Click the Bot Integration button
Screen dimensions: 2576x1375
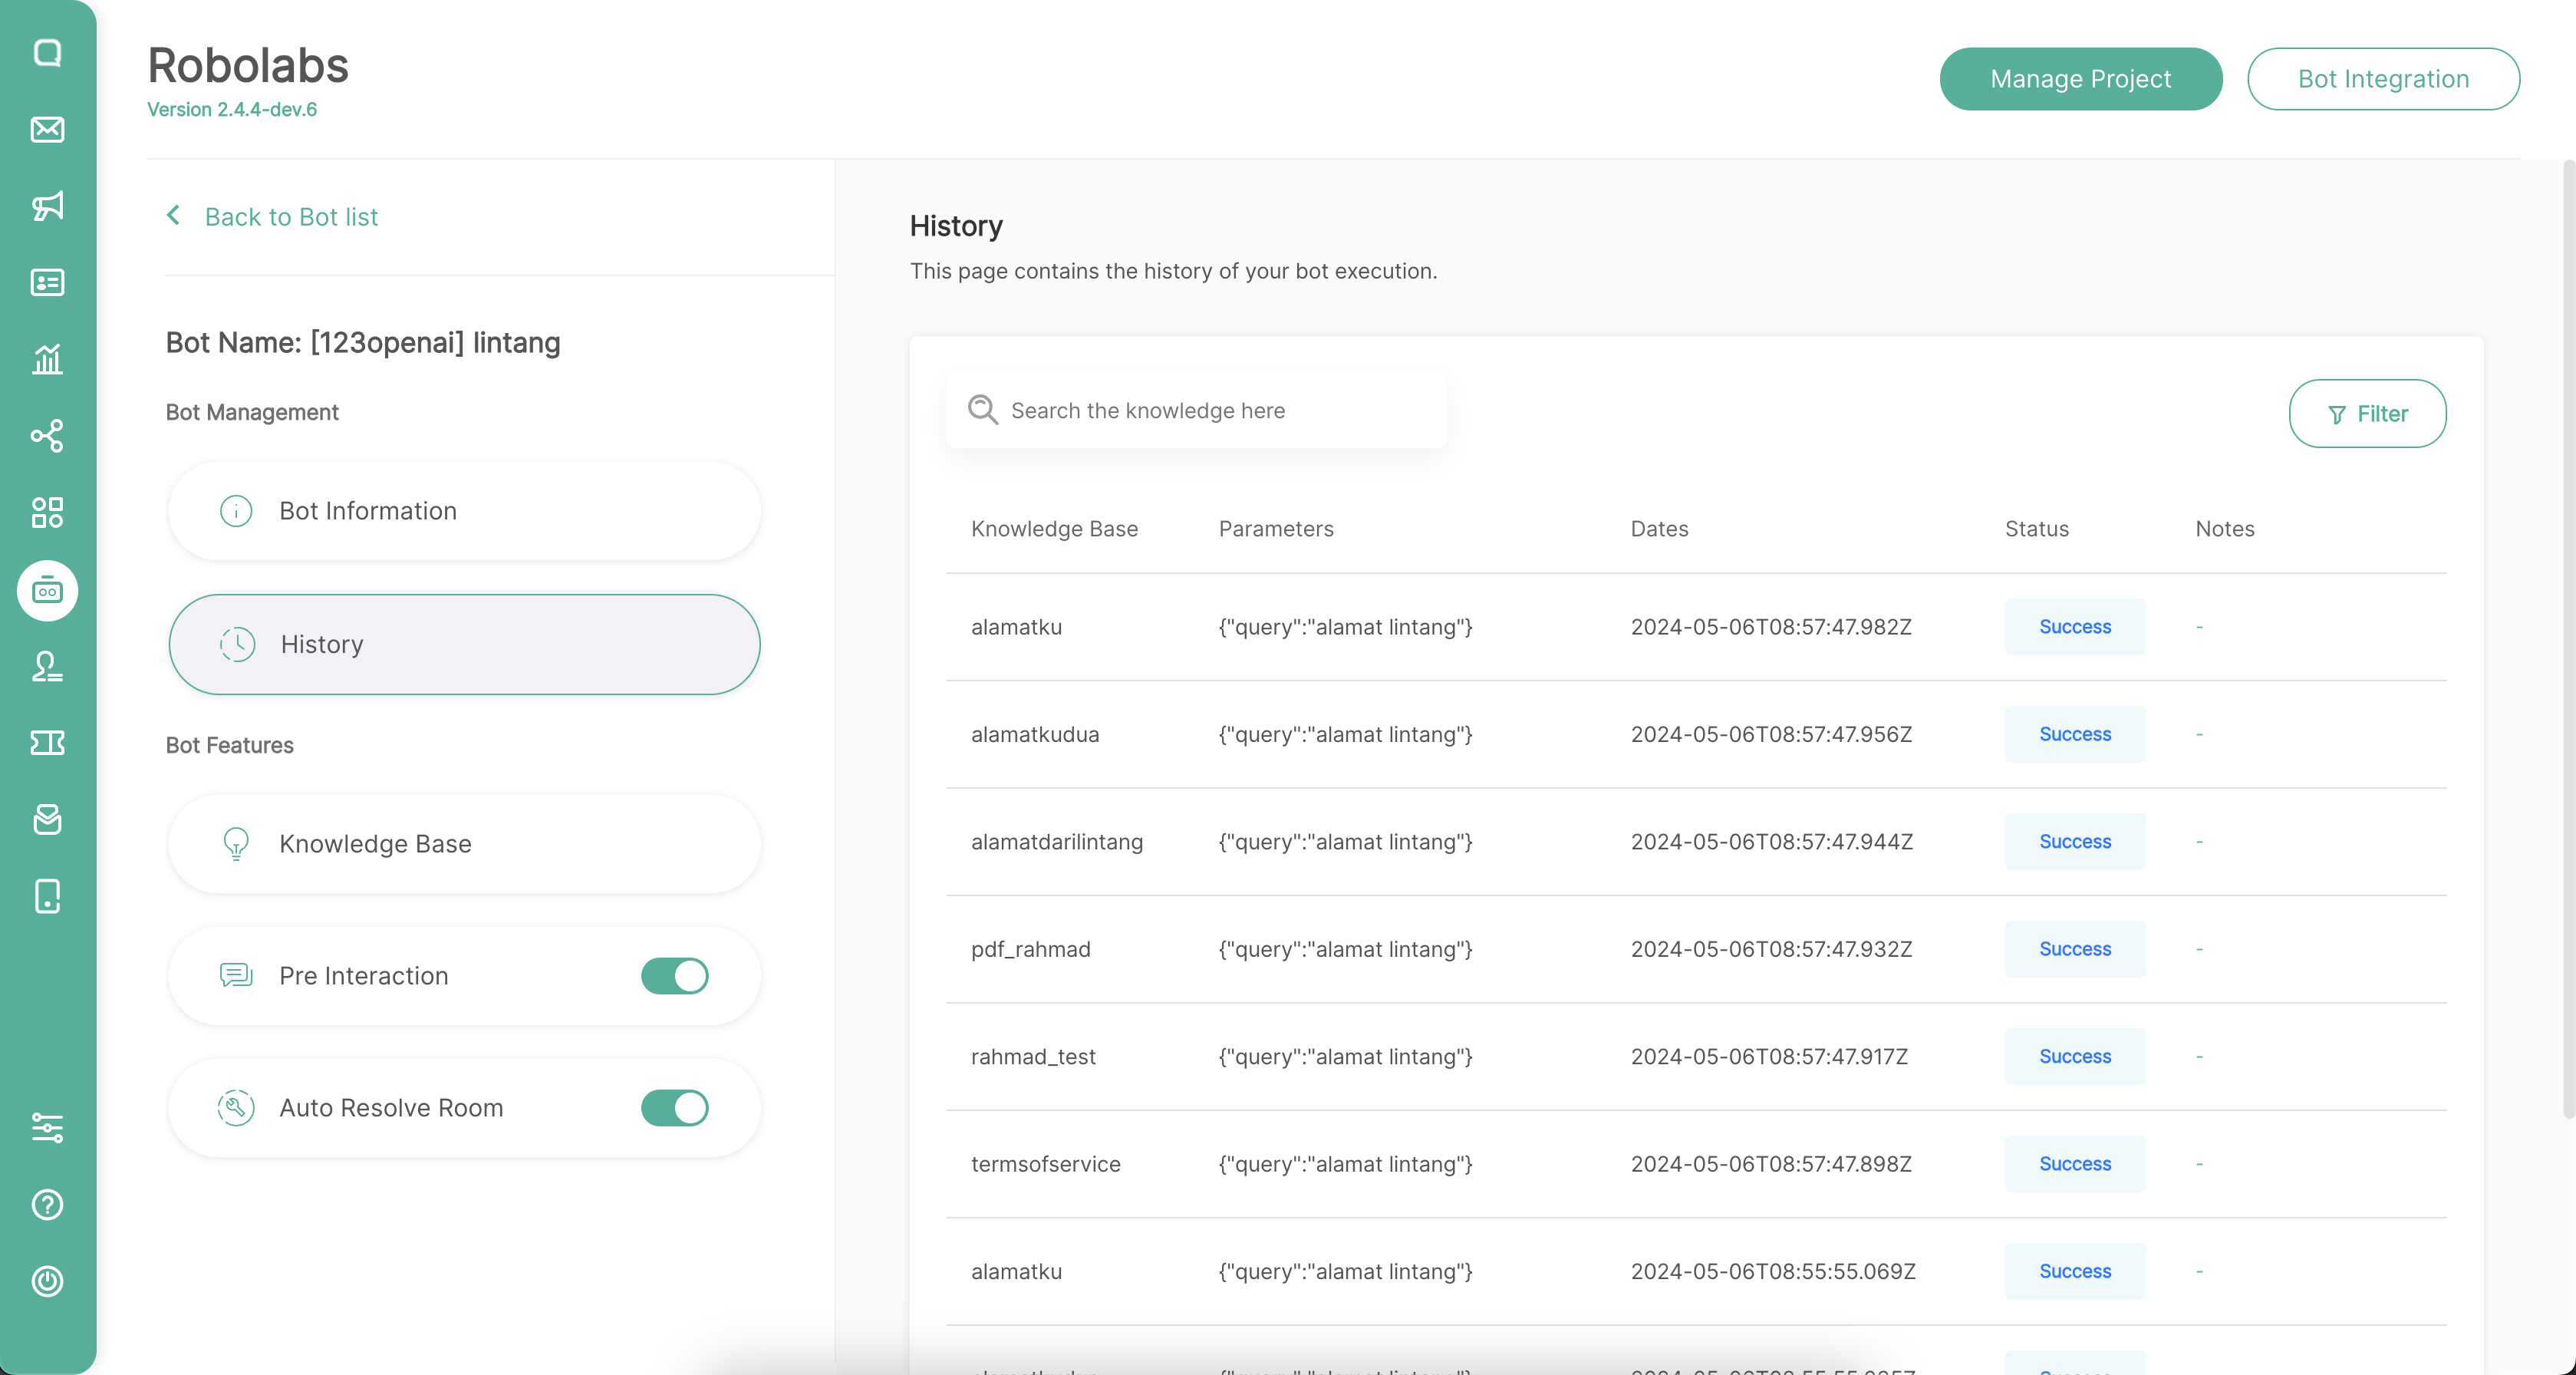click(x=2383, y=79)
